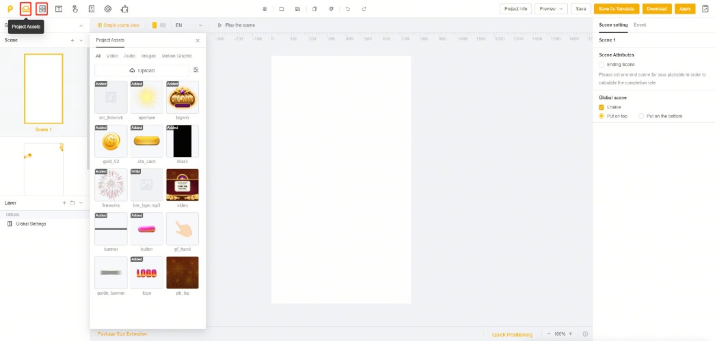Click the info circle icon near zoom

coord(586,334)
